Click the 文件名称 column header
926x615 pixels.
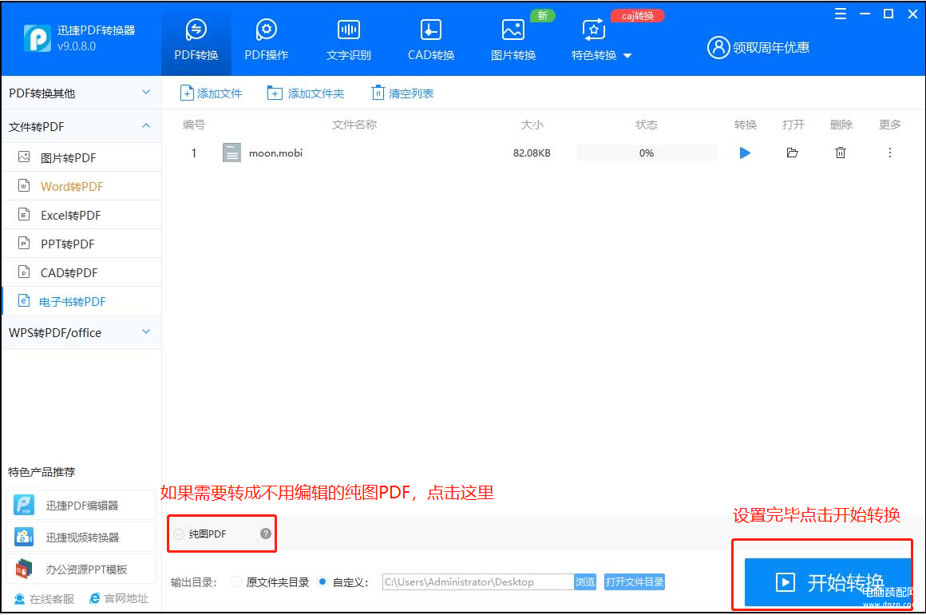click(x=354, y=125)
